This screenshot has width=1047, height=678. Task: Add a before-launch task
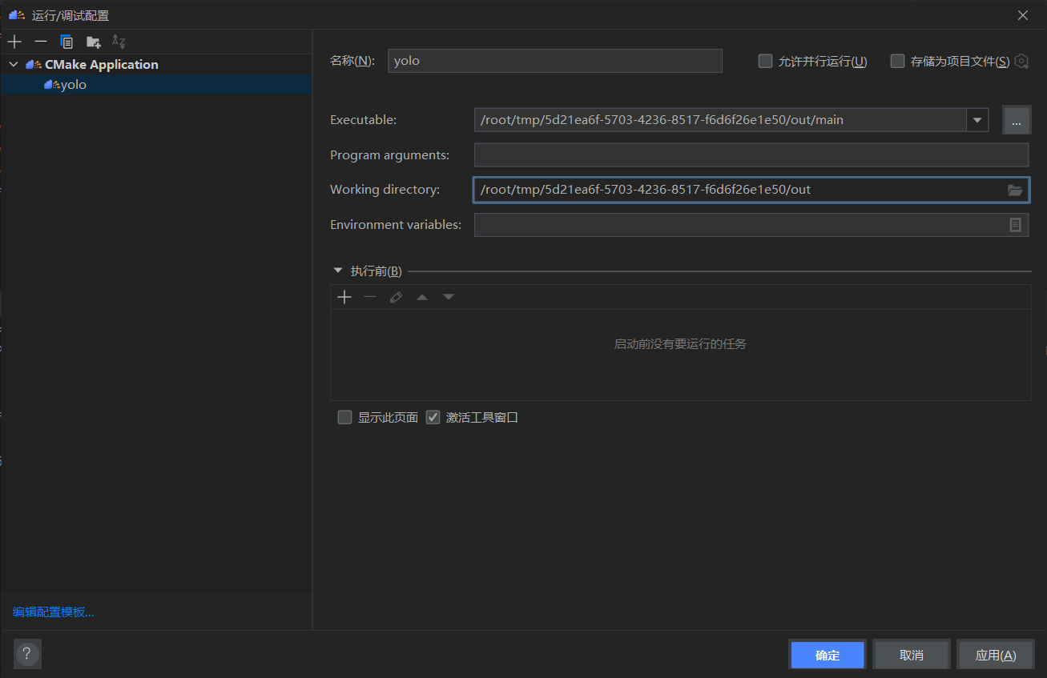point(344,297)
